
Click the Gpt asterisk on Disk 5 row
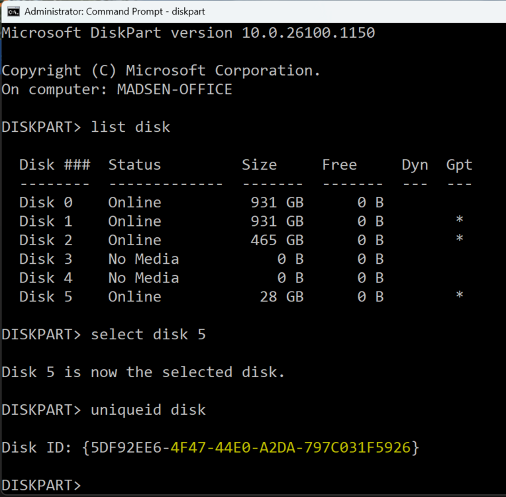(460, 295)
